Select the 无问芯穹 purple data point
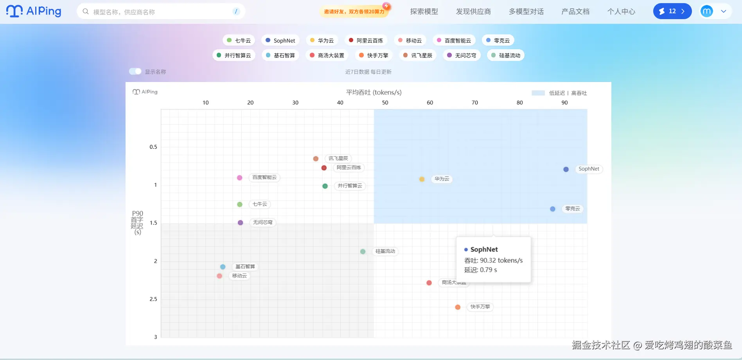 (x=240, y=223)
